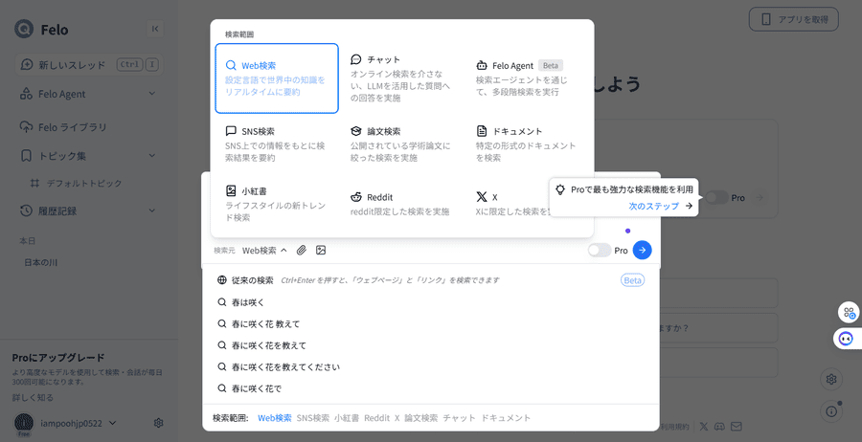Click the paperclip attach file icon
862x442 pixels.
tap(301, 251)
